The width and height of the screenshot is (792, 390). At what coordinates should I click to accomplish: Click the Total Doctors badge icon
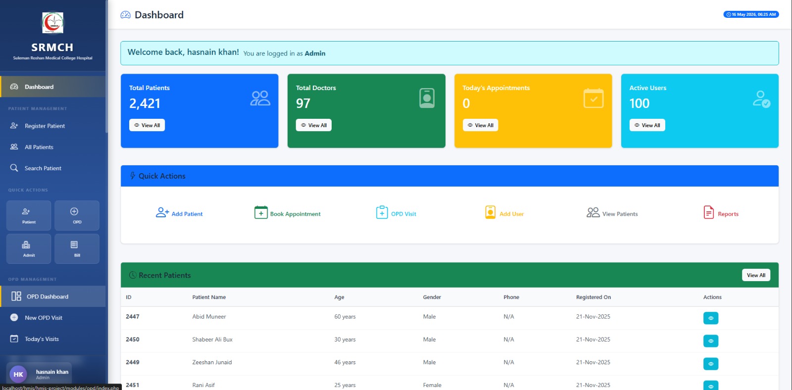pos(427,98)
